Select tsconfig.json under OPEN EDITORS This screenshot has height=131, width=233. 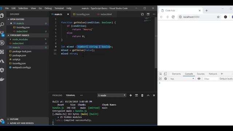click(23, 27)
